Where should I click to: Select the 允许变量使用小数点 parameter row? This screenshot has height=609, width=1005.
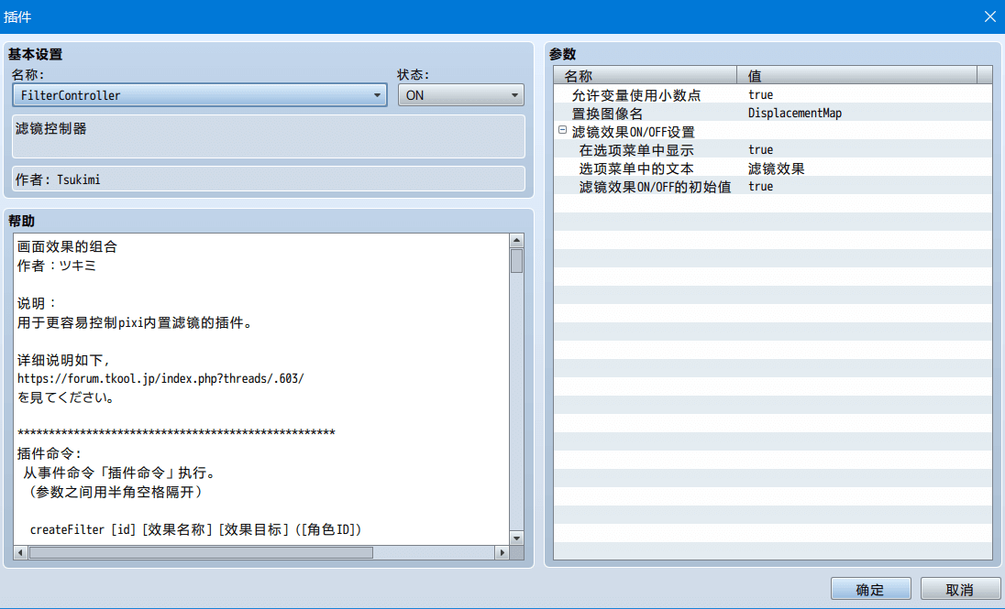tap(772, 94)
